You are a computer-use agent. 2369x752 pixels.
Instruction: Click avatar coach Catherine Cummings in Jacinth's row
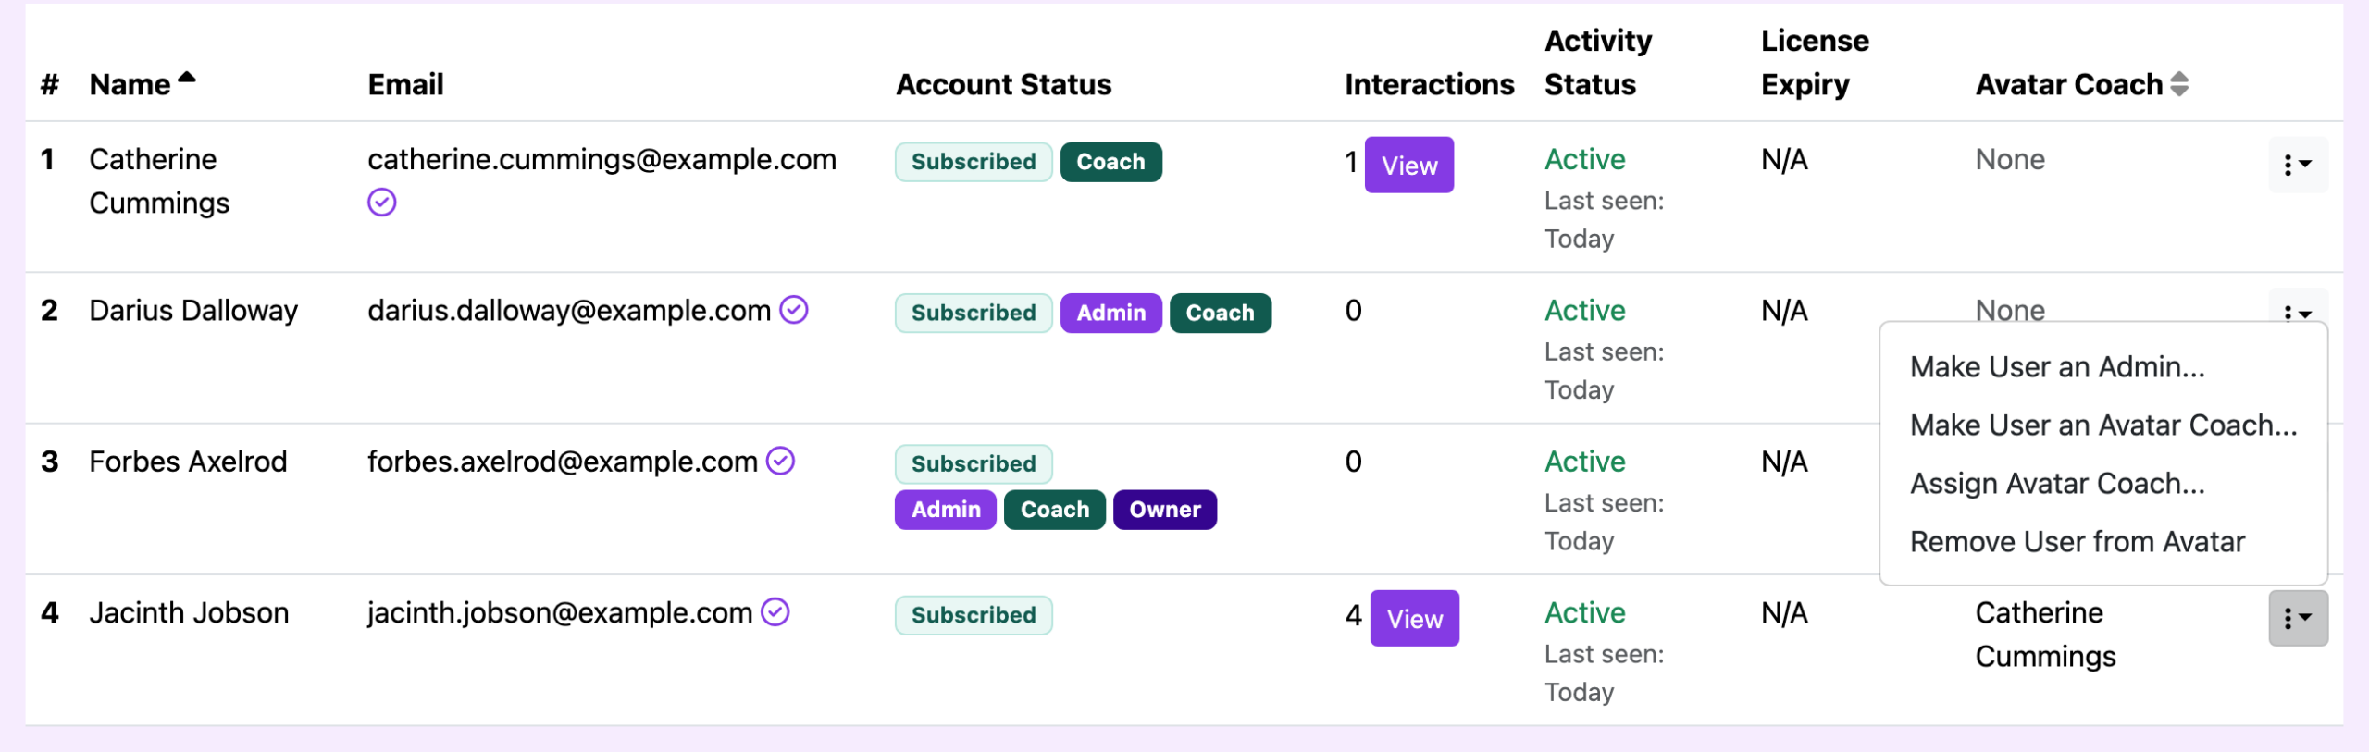[x=2045, y=635]
